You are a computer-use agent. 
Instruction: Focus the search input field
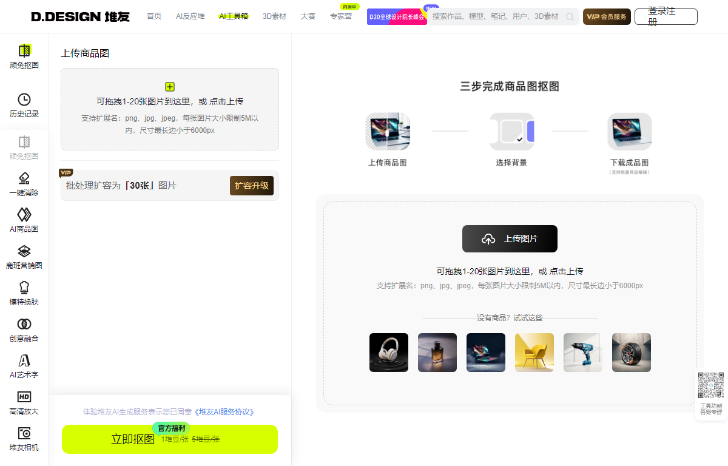point(495,16)
